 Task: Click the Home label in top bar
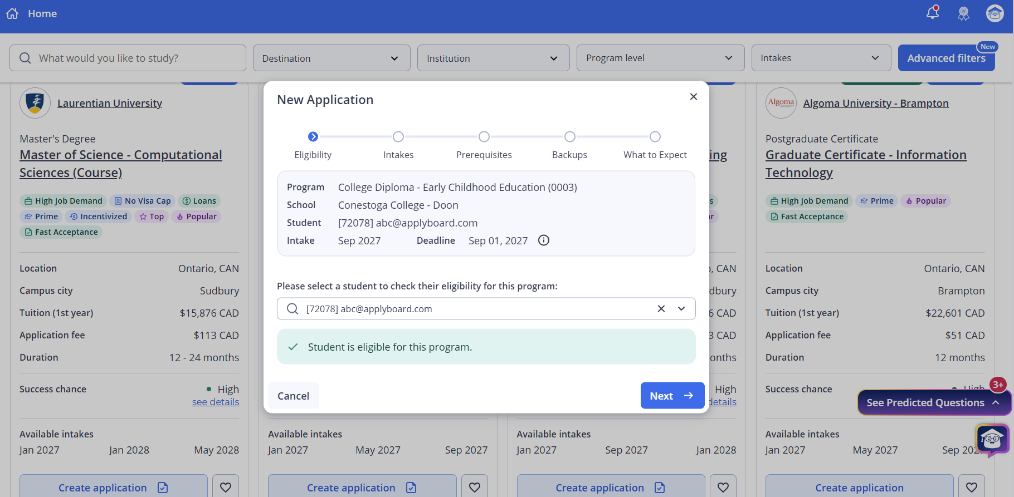click(42, 13)
